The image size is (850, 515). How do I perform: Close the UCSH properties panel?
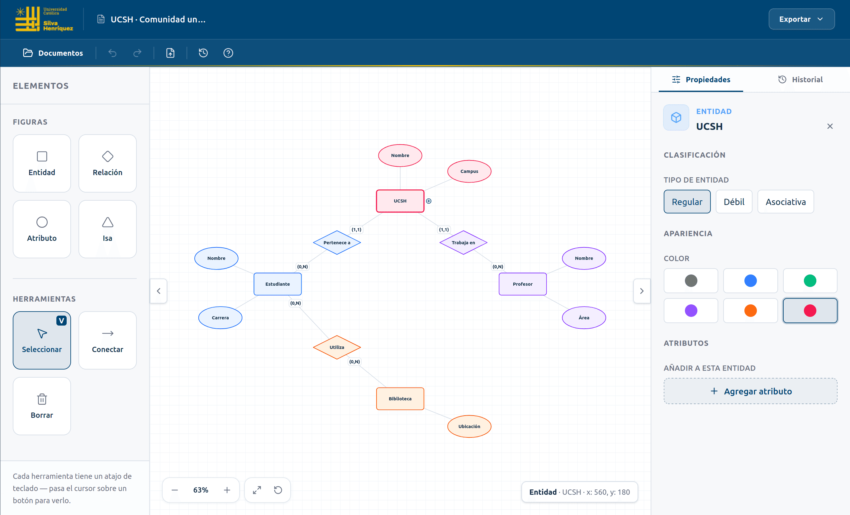coord(830,126)
